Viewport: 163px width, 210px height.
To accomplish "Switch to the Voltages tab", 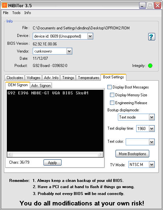I will [33, 78].
